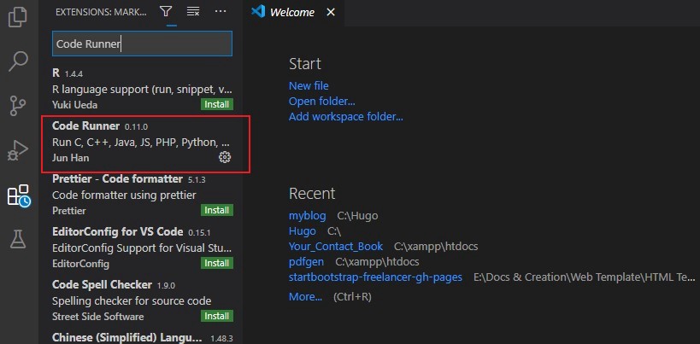Open the Extensions view icon

point(19,195)
